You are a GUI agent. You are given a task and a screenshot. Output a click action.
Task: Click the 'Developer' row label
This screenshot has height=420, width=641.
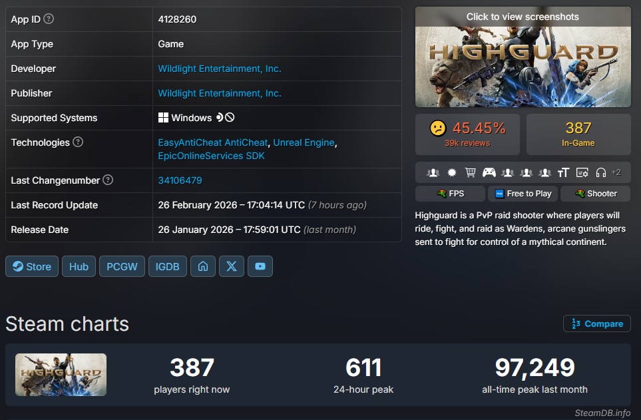(x=33, y=69)
